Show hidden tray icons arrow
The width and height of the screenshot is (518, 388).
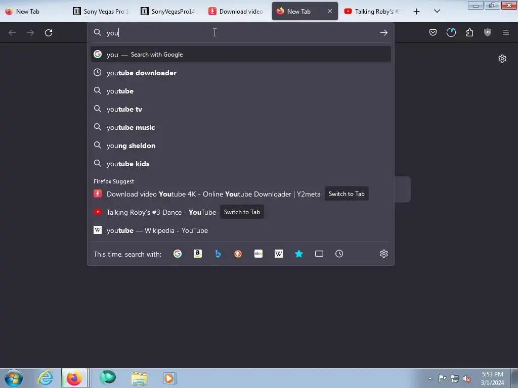pyautogui.click(x=430, y=379)
